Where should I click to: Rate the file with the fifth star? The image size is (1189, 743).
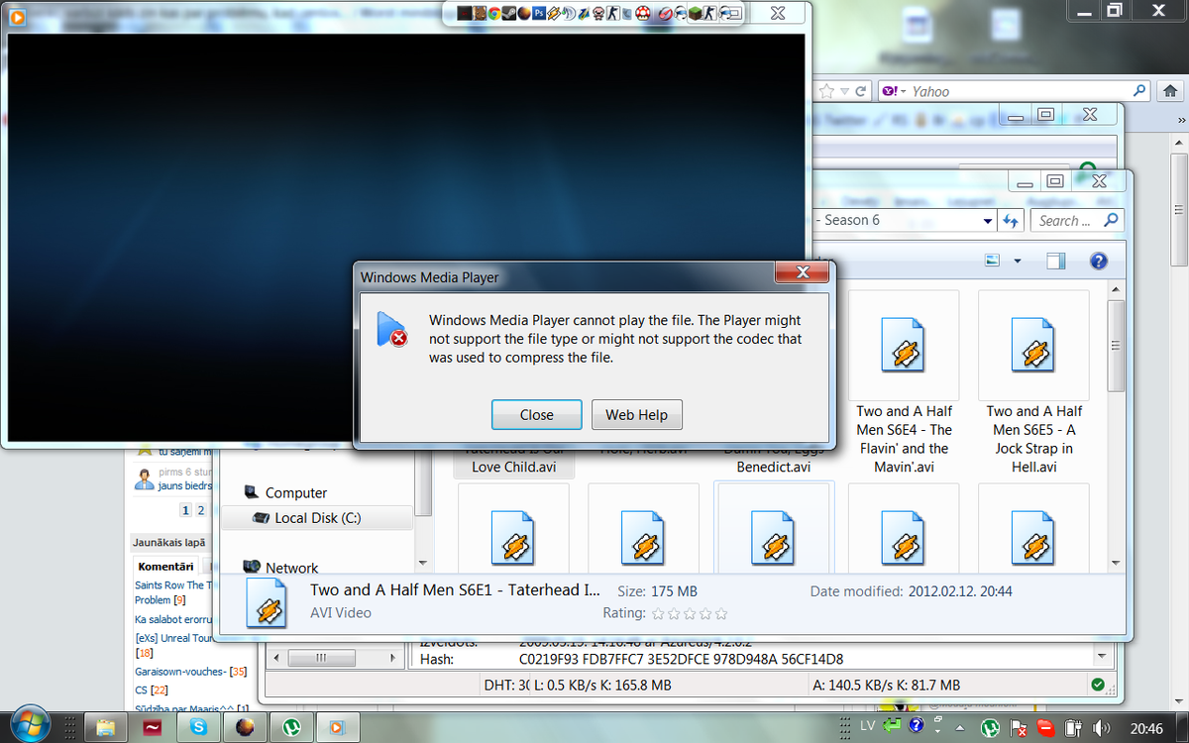720,614
